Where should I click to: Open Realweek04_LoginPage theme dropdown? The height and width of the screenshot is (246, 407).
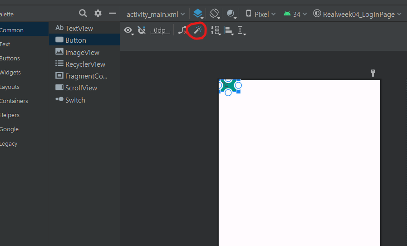(357, 14)
